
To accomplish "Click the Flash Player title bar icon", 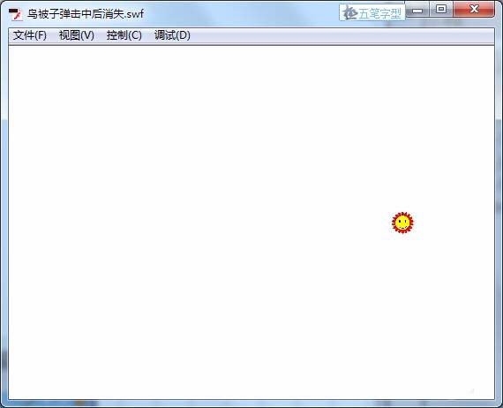I will 15,14.
